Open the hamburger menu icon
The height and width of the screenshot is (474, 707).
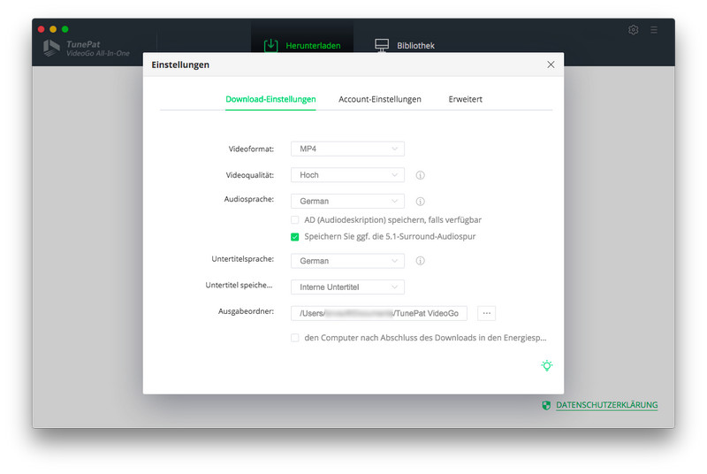(x=654, y=30)
